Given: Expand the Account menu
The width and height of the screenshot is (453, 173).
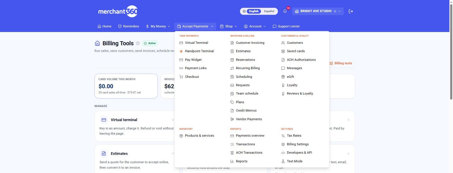Looking at the screenshot, I should (x=255, y=26).
